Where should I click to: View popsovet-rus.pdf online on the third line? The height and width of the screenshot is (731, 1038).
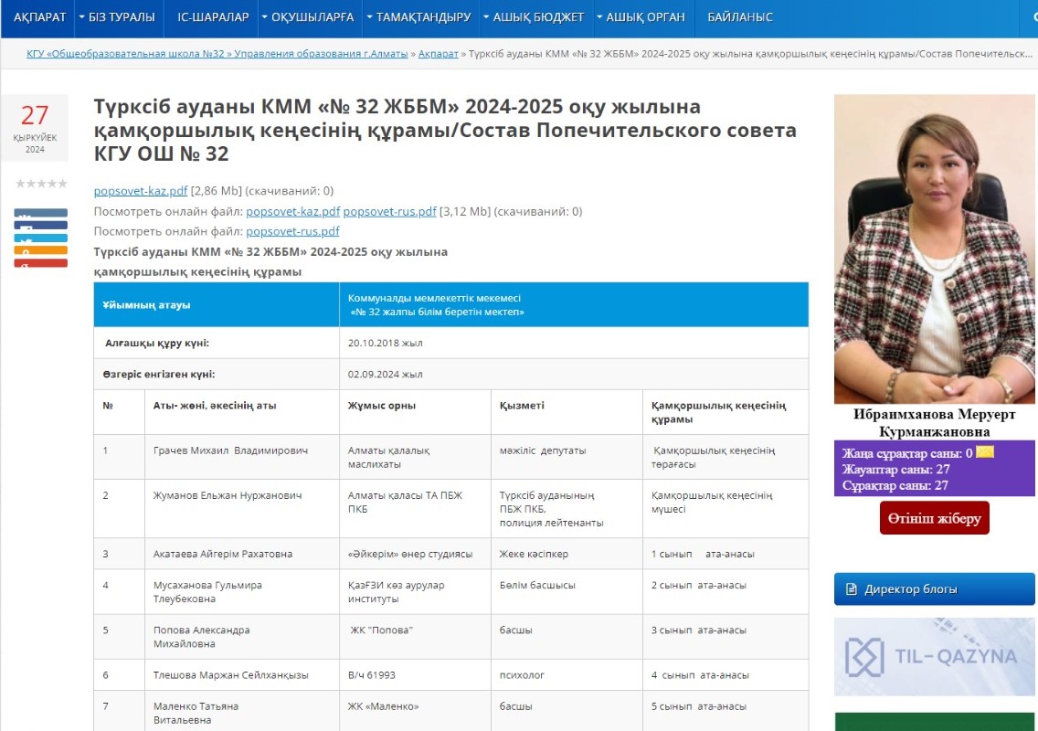[292, 231]
